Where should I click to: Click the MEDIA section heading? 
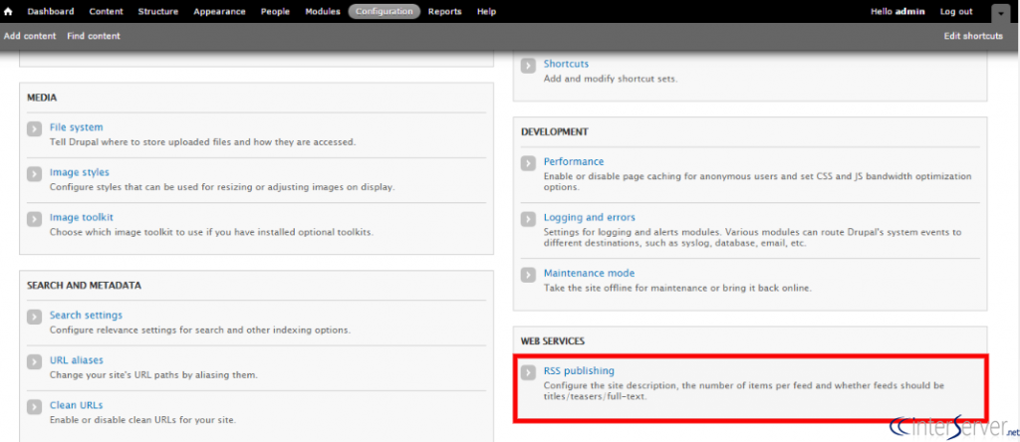coord(42,98)
